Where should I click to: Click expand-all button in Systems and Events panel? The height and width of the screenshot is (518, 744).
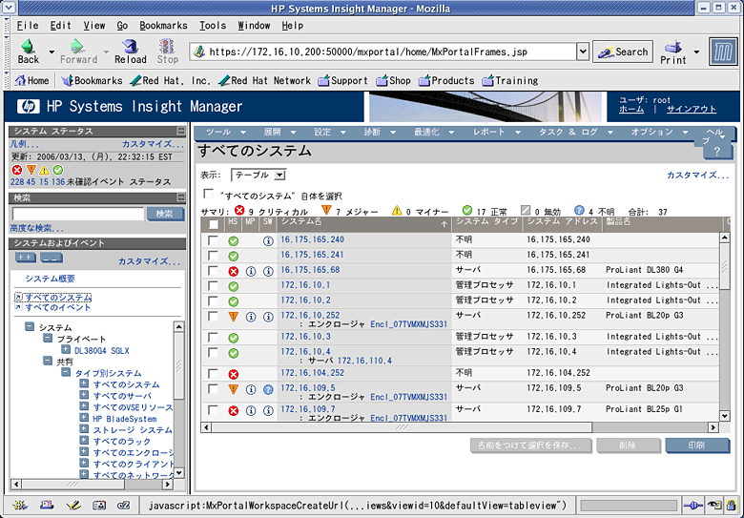tap(25, 258)
